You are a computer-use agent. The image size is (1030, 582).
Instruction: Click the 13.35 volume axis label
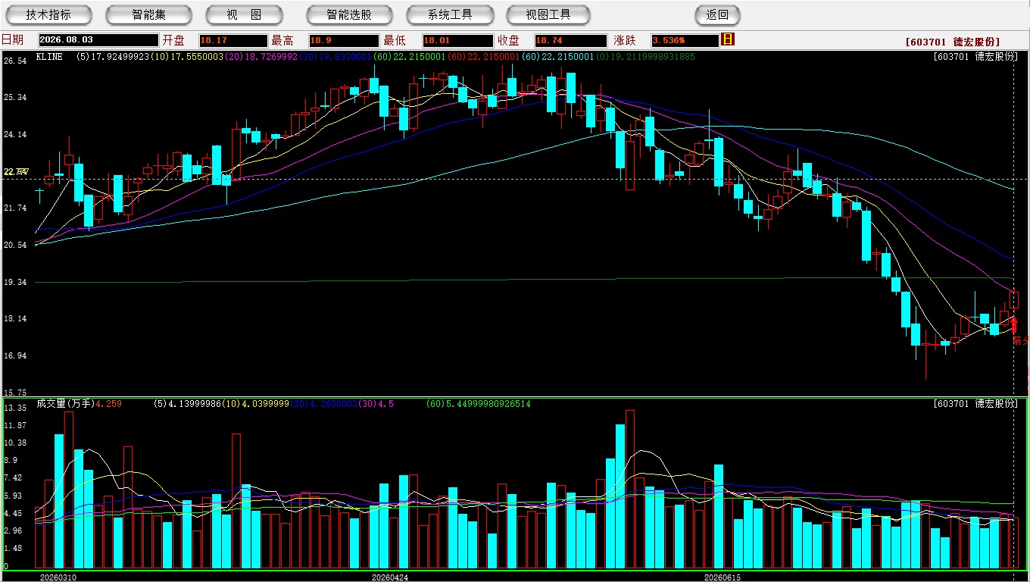[x=15, y=408]
